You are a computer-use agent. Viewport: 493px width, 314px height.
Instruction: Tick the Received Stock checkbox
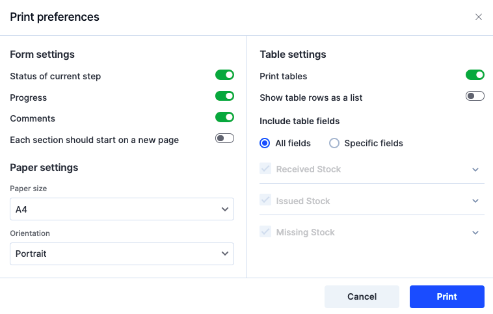pyautogui.click(x=265, y=168)
